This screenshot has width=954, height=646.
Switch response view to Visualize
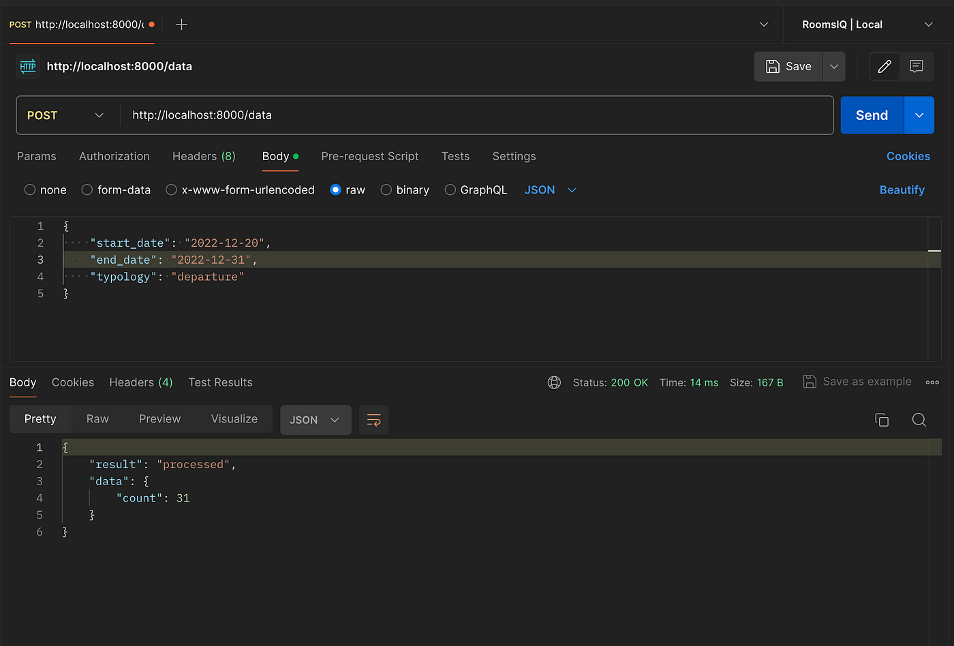[234, 419]
